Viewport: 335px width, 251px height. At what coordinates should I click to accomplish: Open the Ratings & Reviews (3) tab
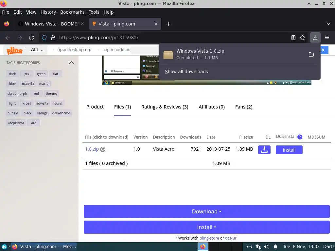(x=165, y=107)
